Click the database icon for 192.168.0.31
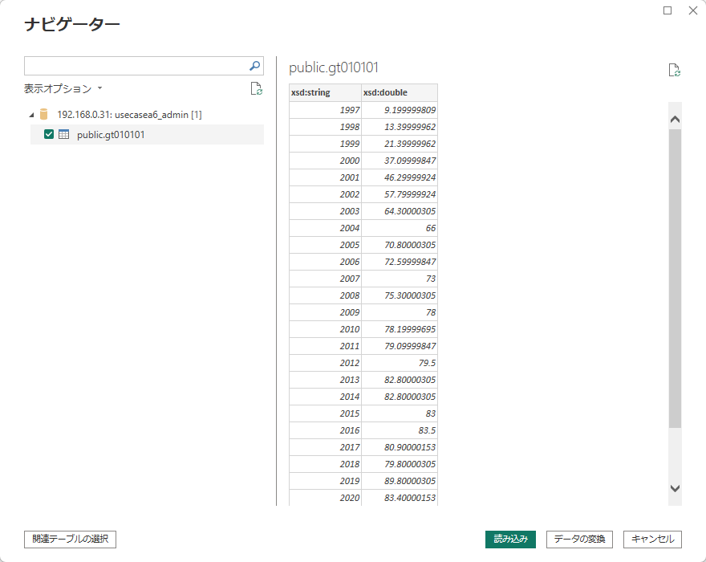 (x=44, y=115)
